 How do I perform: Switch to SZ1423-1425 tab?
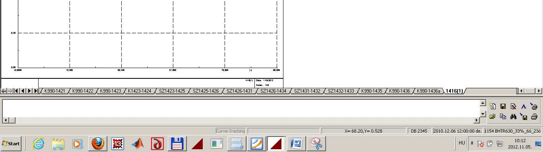[172, 91]
